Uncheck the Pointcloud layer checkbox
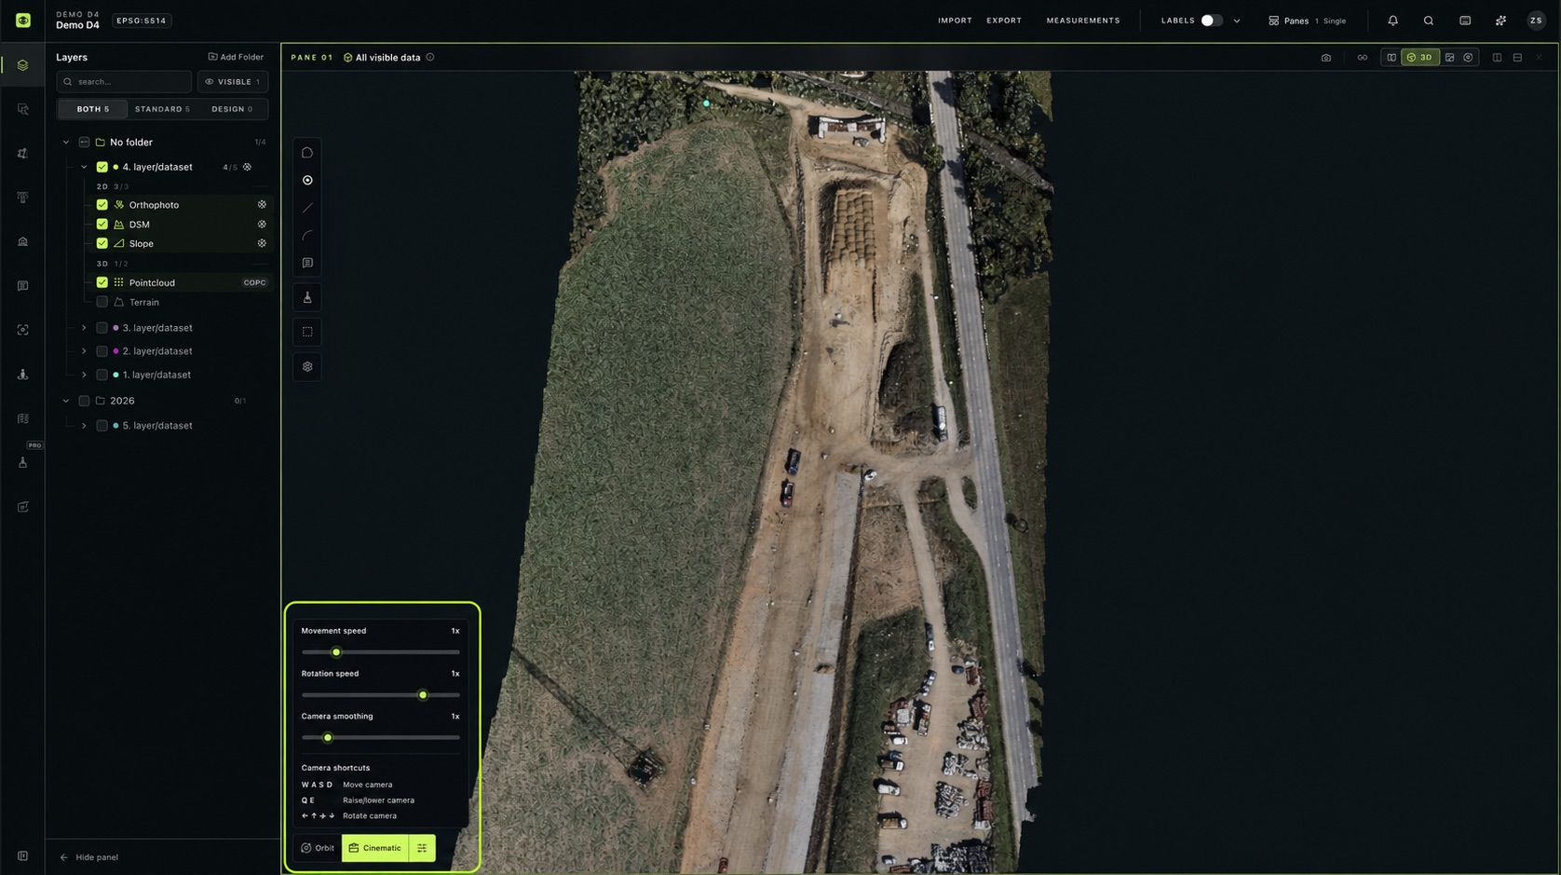Viewport: 1561px width, 875px height. point(102,282)
